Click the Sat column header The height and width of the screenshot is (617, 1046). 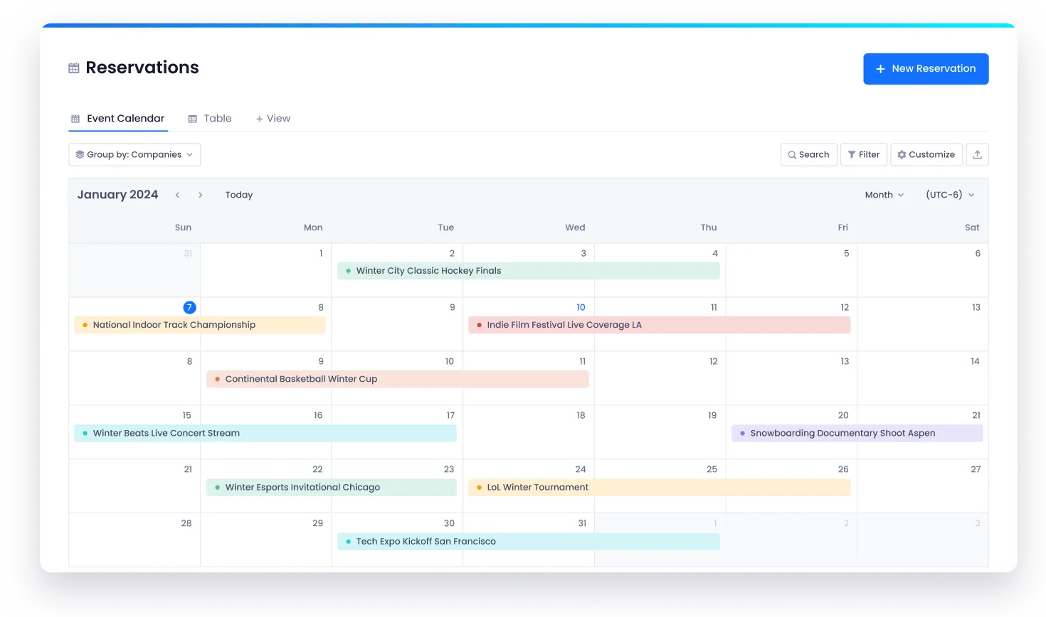tap(972, 227)
